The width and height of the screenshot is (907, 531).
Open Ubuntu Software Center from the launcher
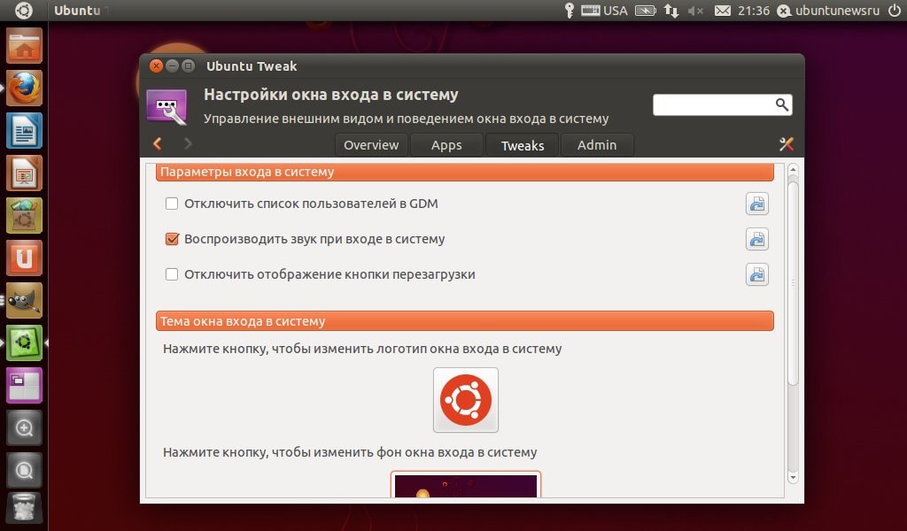[24, 216]
